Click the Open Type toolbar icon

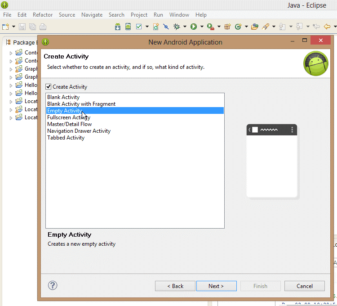tap(255, 27)
